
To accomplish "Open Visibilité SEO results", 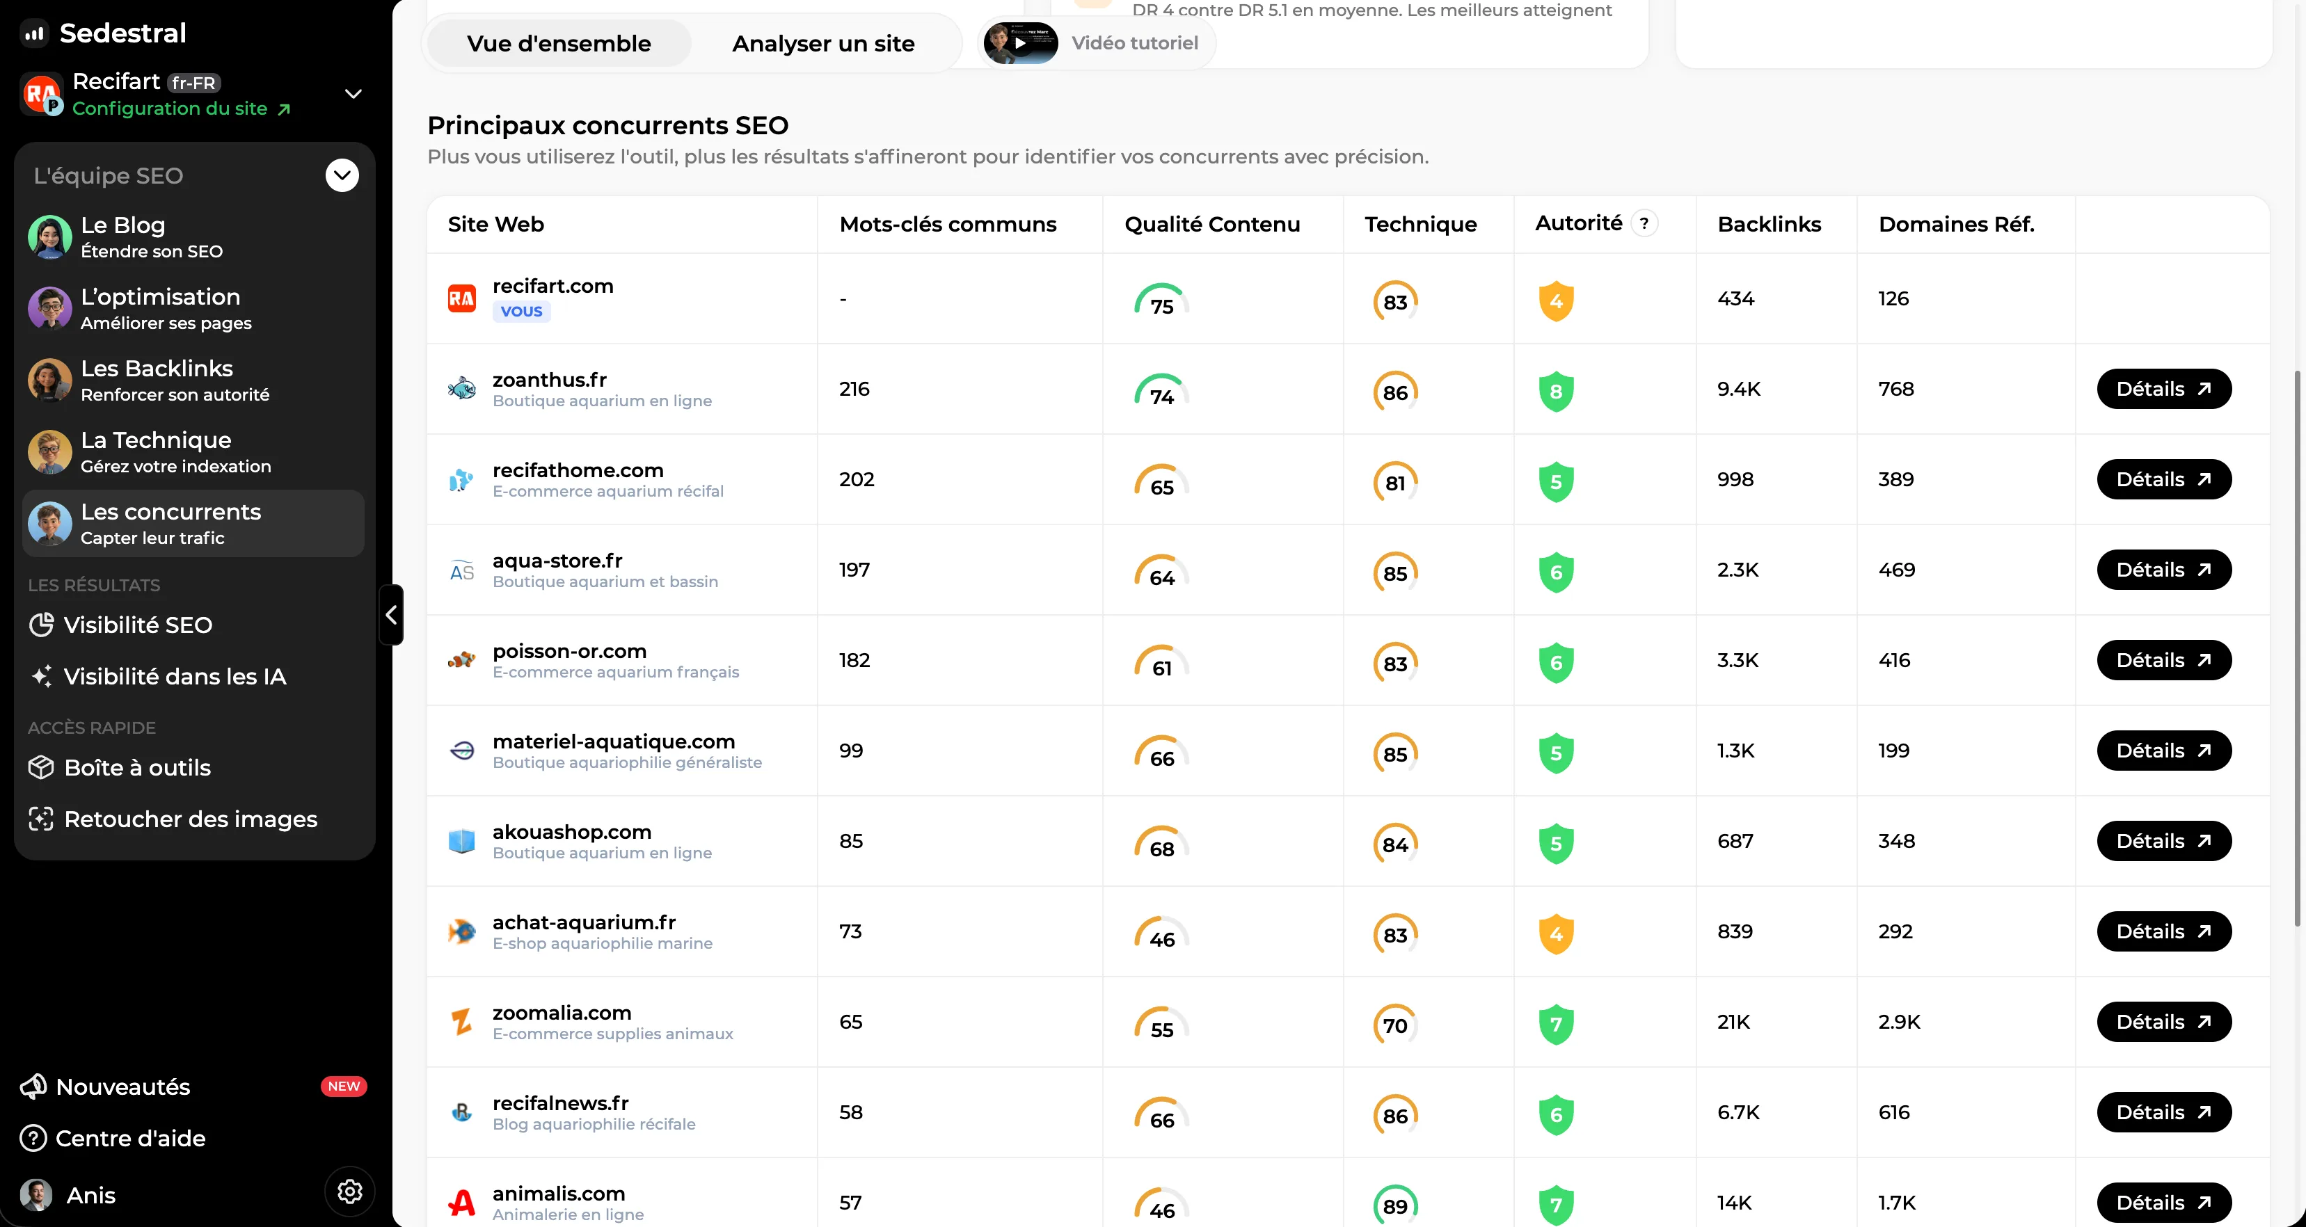I will click(x=121, y=625).
